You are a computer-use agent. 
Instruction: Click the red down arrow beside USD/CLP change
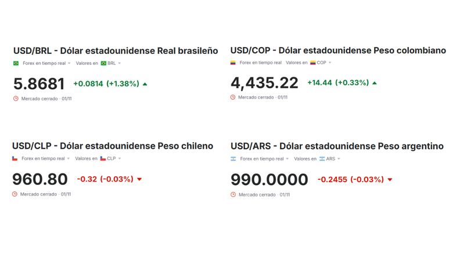[x=139, y=179]
